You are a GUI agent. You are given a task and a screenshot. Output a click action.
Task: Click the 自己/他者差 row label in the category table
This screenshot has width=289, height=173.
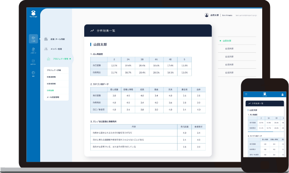coord(98,109)
